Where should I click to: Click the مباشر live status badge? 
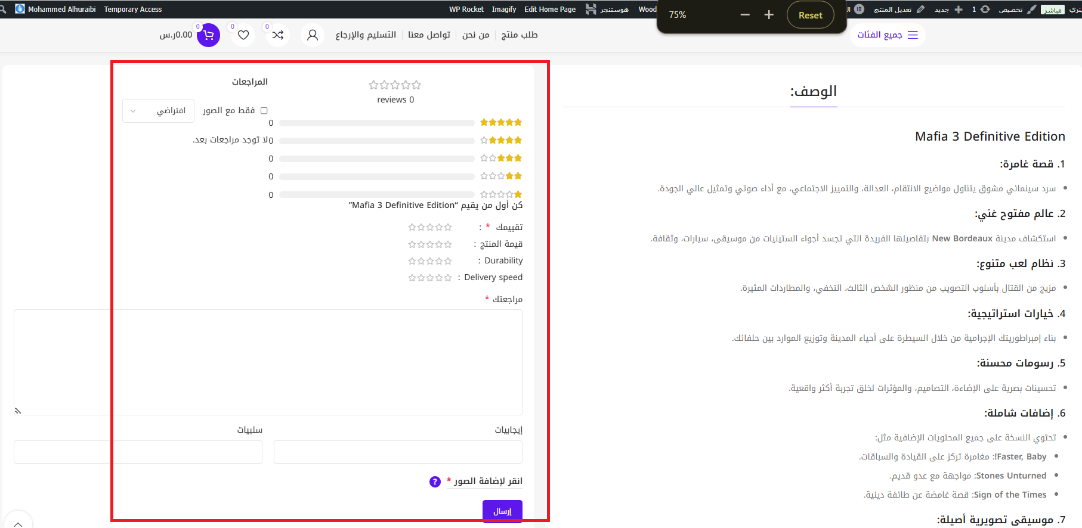click(x=1053, y=10)
